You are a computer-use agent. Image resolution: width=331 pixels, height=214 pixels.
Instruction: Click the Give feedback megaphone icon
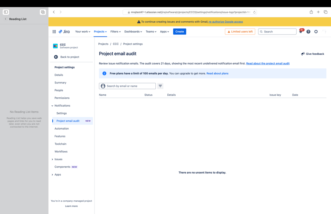click(303, 53)
